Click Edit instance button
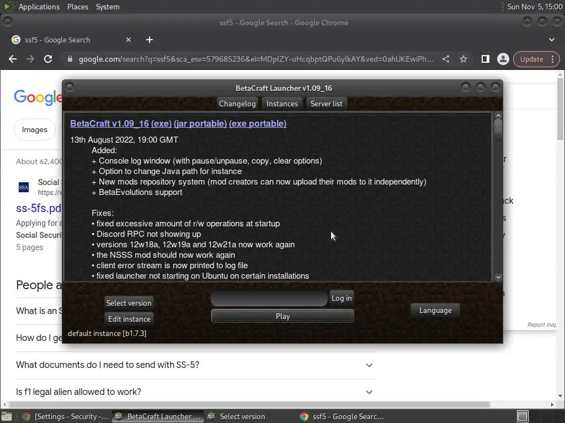 point(129,319)
